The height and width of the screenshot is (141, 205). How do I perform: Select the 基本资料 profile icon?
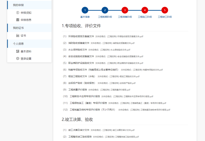pos(18,51)
